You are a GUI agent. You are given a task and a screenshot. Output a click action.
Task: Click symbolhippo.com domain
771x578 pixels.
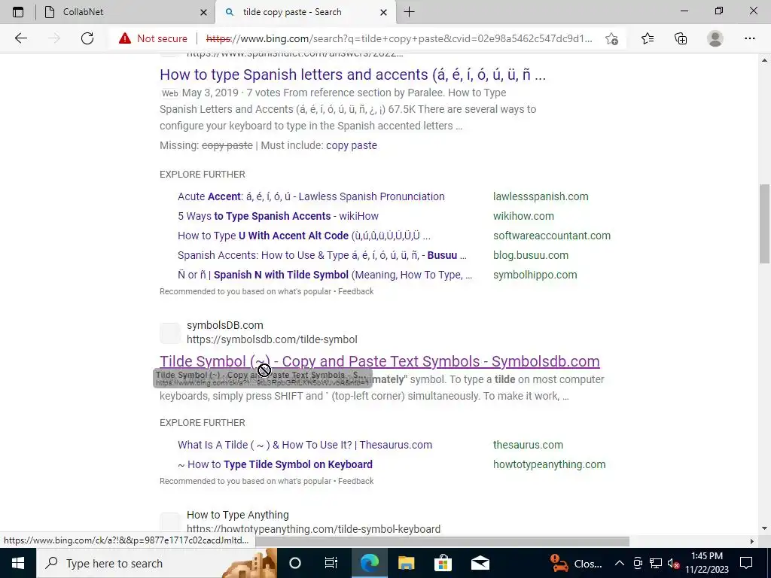tap(535, 275)
